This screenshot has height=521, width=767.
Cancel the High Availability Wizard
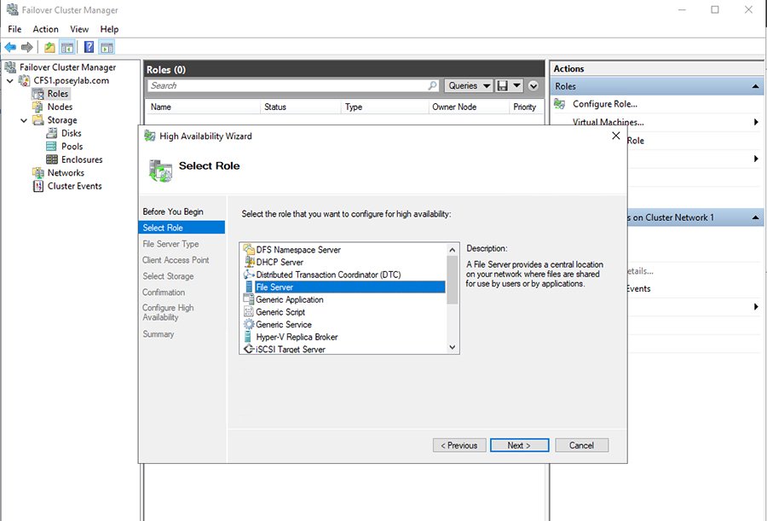tap(581, 445)
